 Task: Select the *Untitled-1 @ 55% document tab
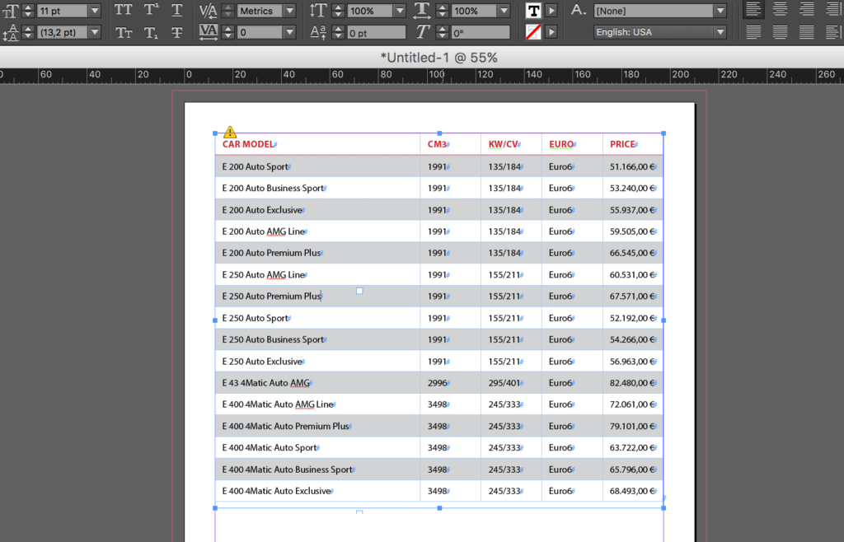tap(438, 58)
